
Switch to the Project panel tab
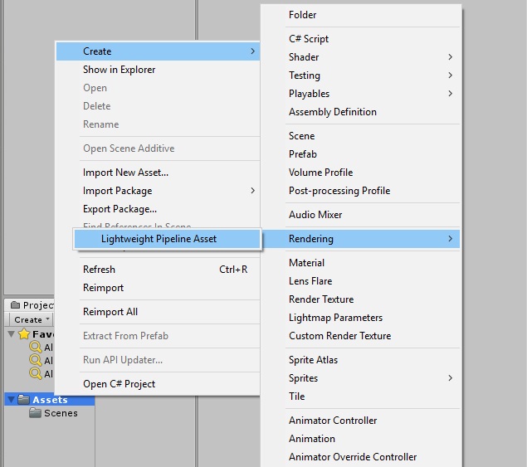(x=32, y=305)
